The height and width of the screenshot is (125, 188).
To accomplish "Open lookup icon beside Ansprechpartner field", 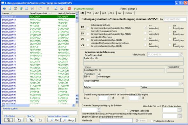I will (181, 84).
